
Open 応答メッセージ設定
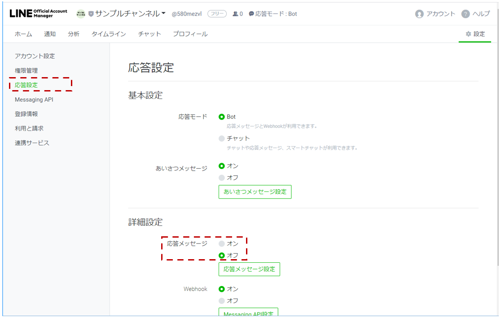249,269
